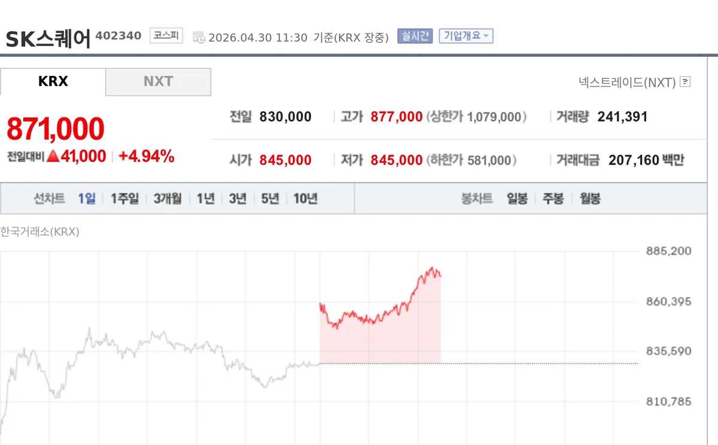Image resolution: width=718 pixels, height=445 pixels.
Task: Select the 선차트 line chart option
Action: pos(50,198)
